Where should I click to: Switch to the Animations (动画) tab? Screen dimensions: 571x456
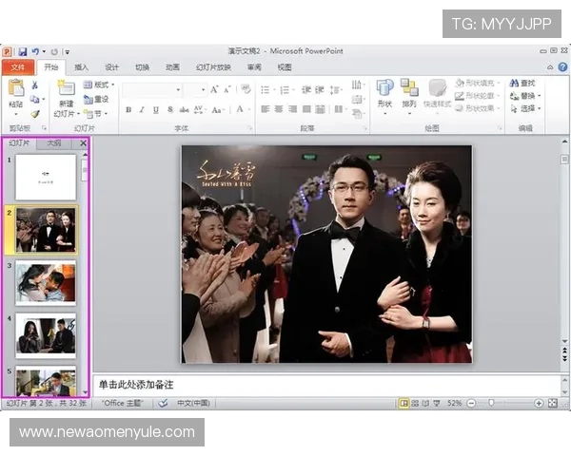[172, 67]
